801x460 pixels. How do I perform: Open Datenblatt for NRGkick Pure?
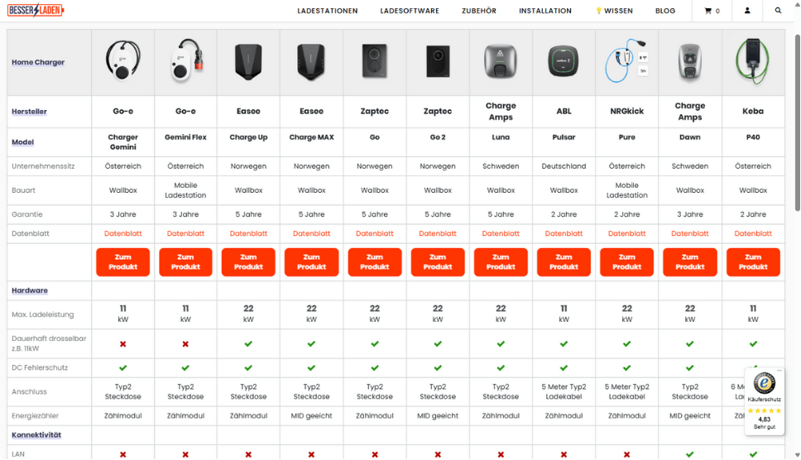point(626,234)
